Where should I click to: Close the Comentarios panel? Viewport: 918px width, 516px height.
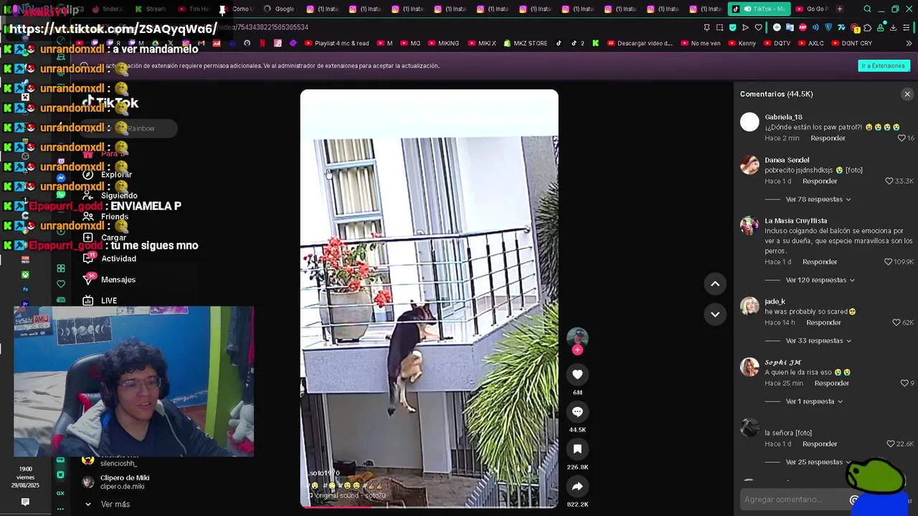907,94
